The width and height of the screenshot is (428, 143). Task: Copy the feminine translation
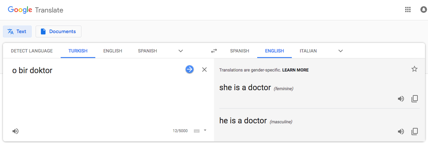point(415,99)
